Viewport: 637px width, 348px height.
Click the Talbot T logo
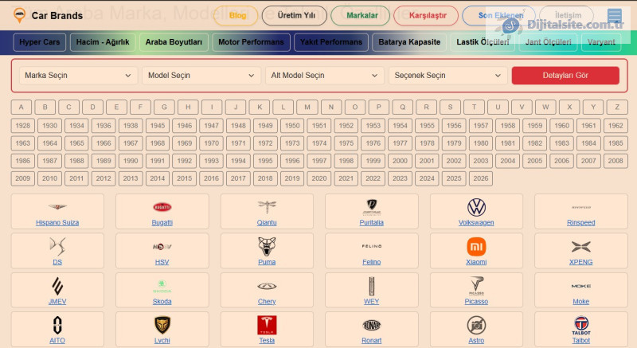581,325
